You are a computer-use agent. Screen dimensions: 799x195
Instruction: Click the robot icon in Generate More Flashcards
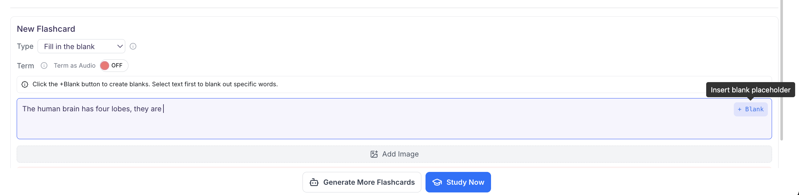coord(314,182)
